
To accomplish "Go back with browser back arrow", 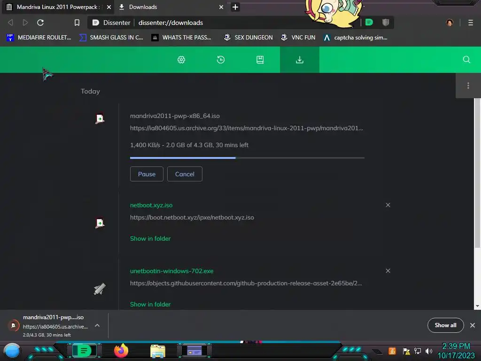I will [10, 23].
